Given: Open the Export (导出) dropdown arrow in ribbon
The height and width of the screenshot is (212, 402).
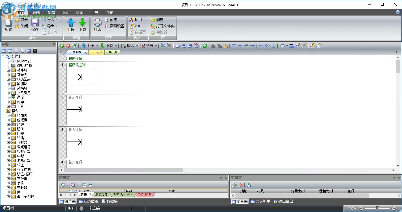Looking at the screenshot, I should click(56, 26).
